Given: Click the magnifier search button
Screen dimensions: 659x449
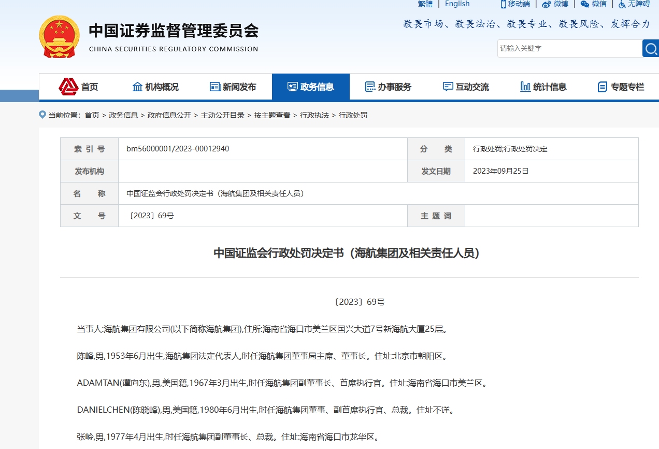Looking at the screenshot, I should [x=651, y=48].
